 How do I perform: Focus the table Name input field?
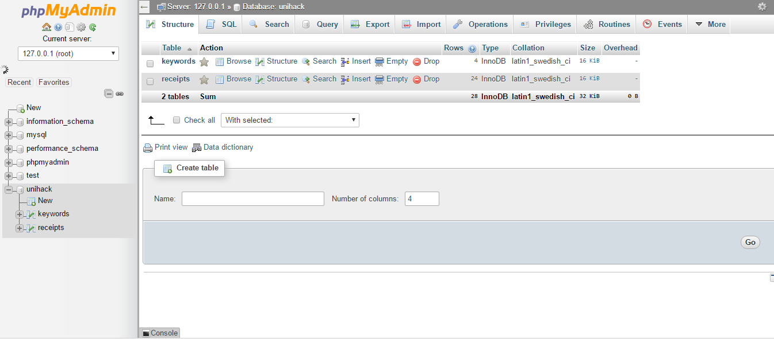point(253,199)
